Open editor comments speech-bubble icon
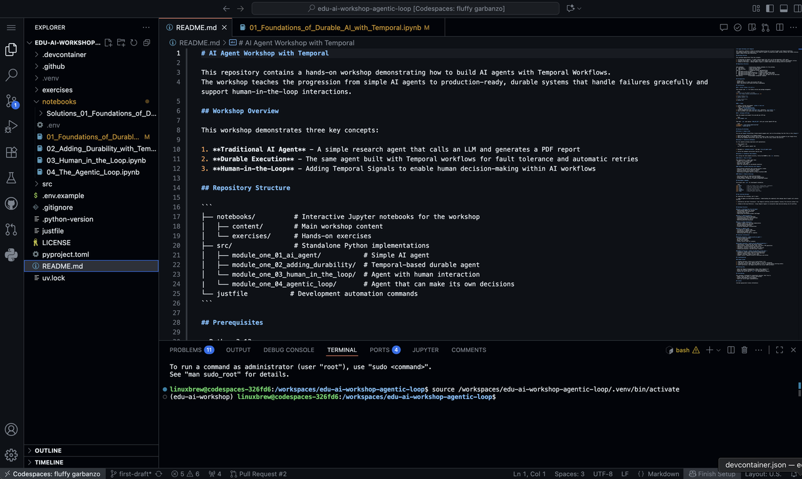 point(724,28)
